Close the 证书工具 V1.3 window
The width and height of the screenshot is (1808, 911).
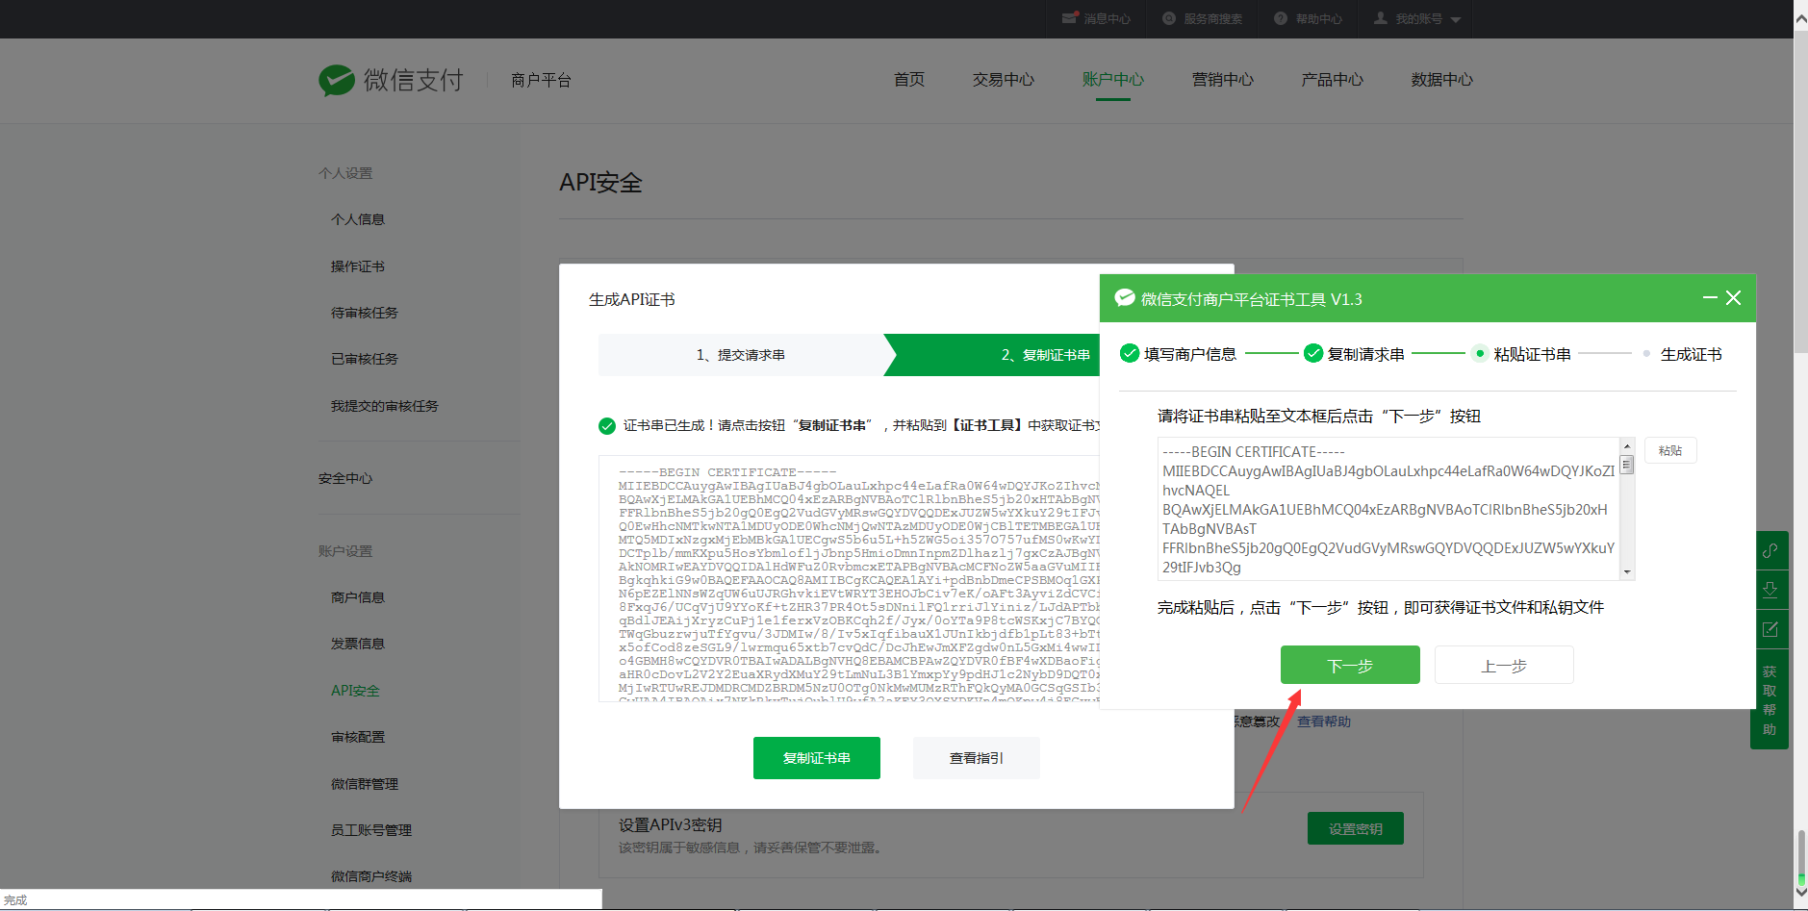point(1733,298)
